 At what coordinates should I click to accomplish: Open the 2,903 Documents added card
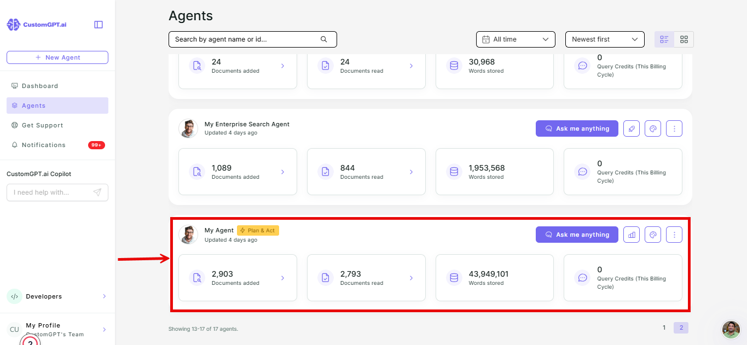pyautogui.click(x=238, y=278)
